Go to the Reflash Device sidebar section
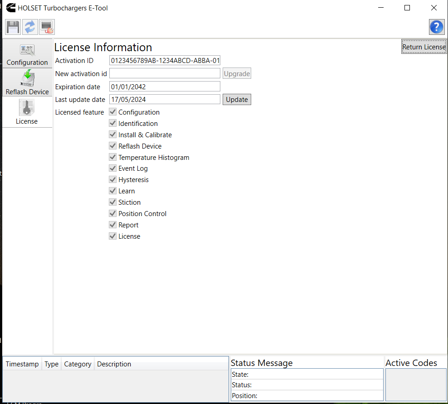Screen dimensions: 448x404 tap(27, 83)
